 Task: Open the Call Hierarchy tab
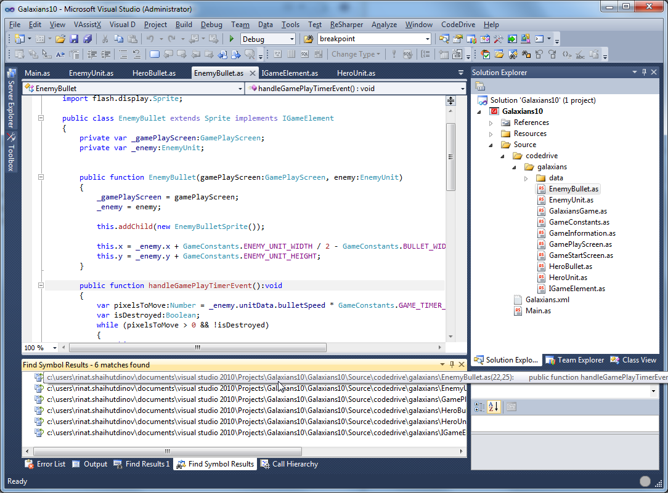coord(290,464)
